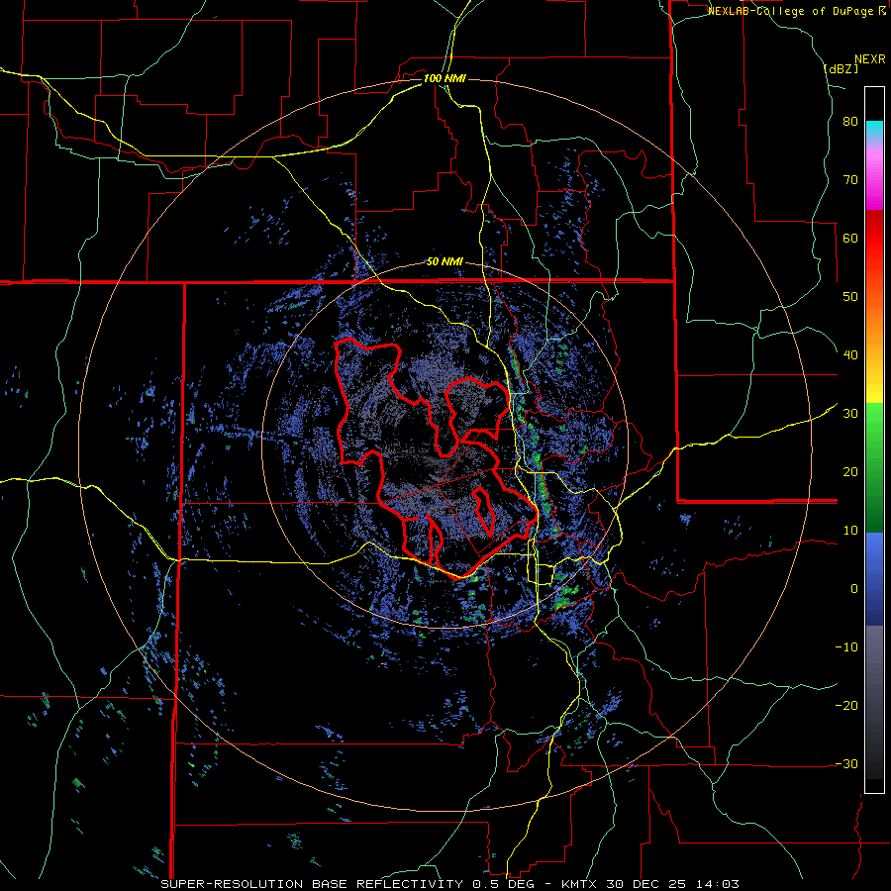Click the 0 value on dBZ scale
Screen dimensions: 891x891
click(x=854, y=589)
